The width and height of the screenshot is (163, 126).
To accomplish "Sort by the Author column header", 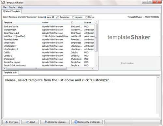I will pos(55,23).
